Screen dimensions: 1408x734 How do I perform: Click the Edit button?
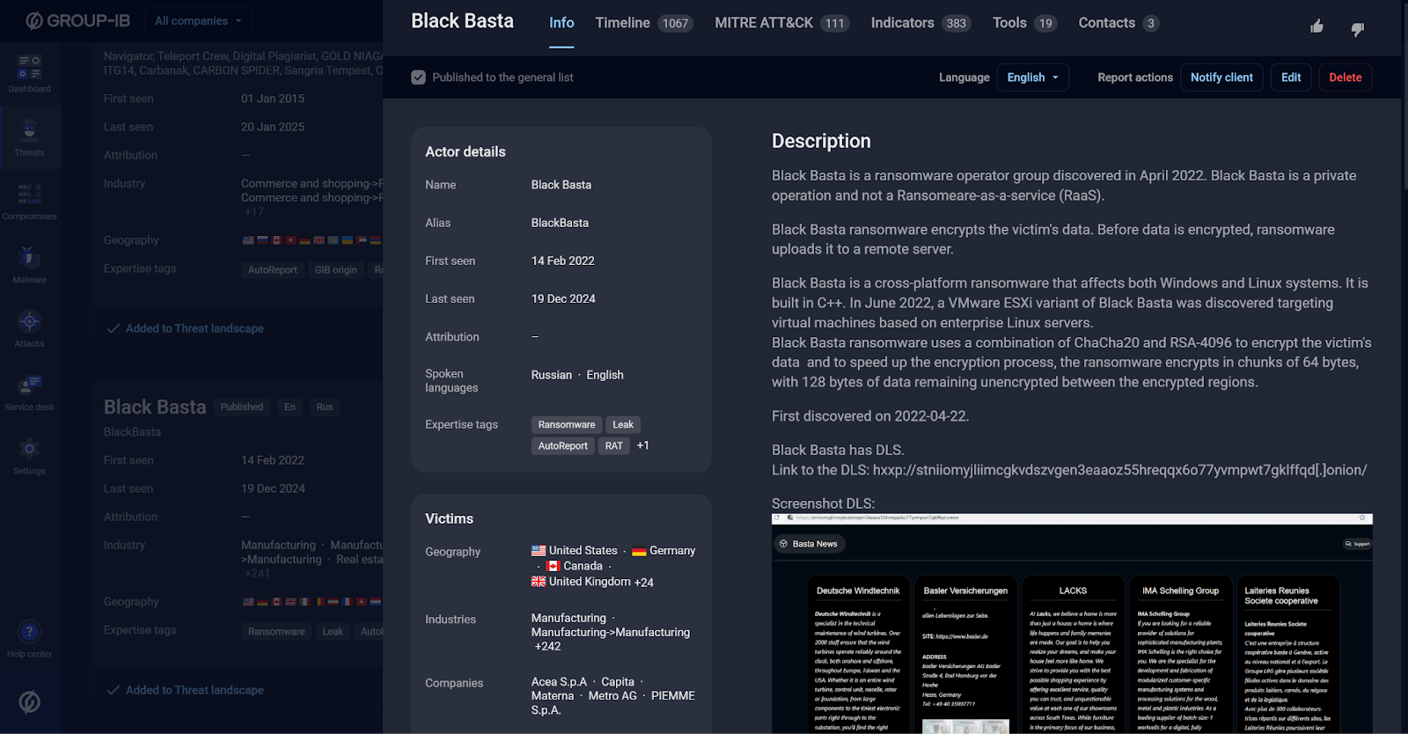pyautogui.click(x=1291, y=77)
